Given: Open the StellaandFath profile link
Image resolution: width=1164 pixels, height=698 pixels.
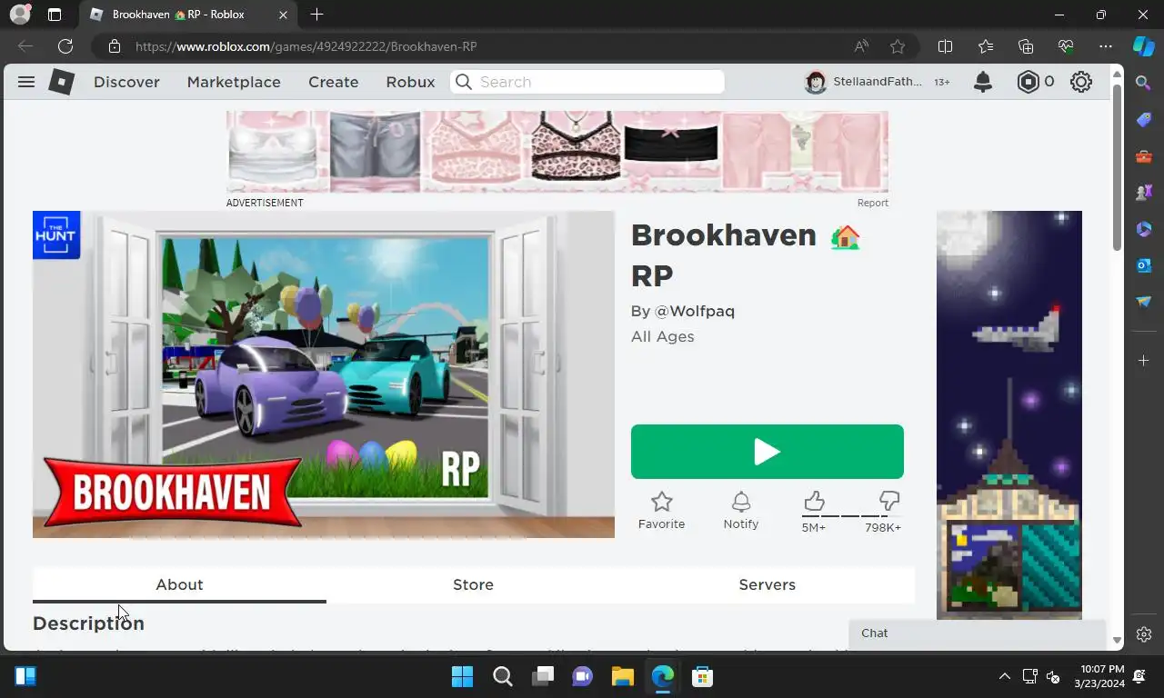Looking at the screenshot, I should tap(865, 82).
